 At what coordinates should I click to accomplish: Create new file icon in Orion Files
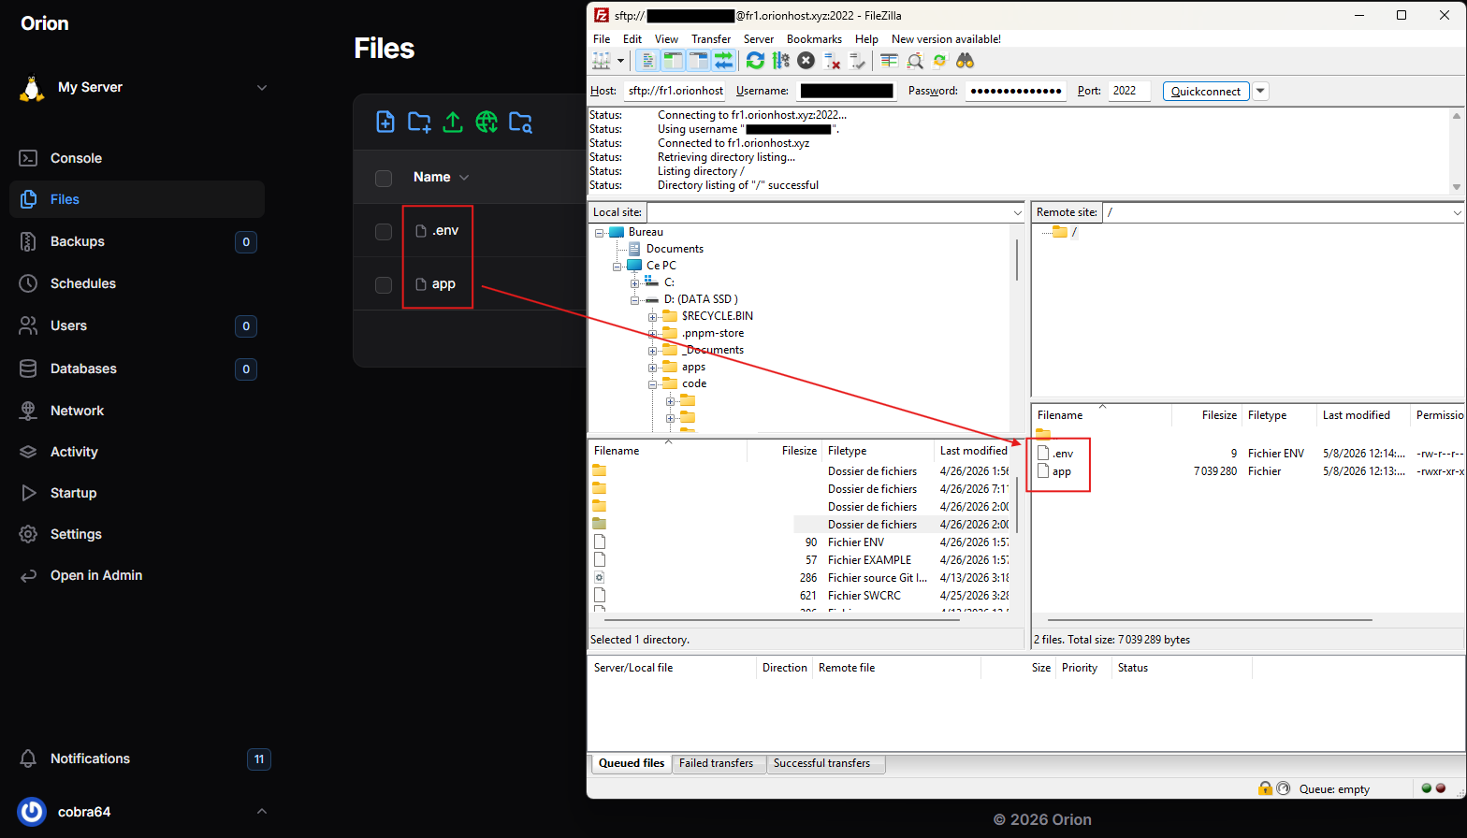tap(385, 122)
